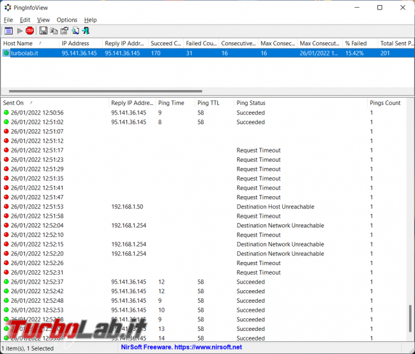Click the "1 item(s), 1 Selected" status text
415x354 pixels.
point(27,348)
